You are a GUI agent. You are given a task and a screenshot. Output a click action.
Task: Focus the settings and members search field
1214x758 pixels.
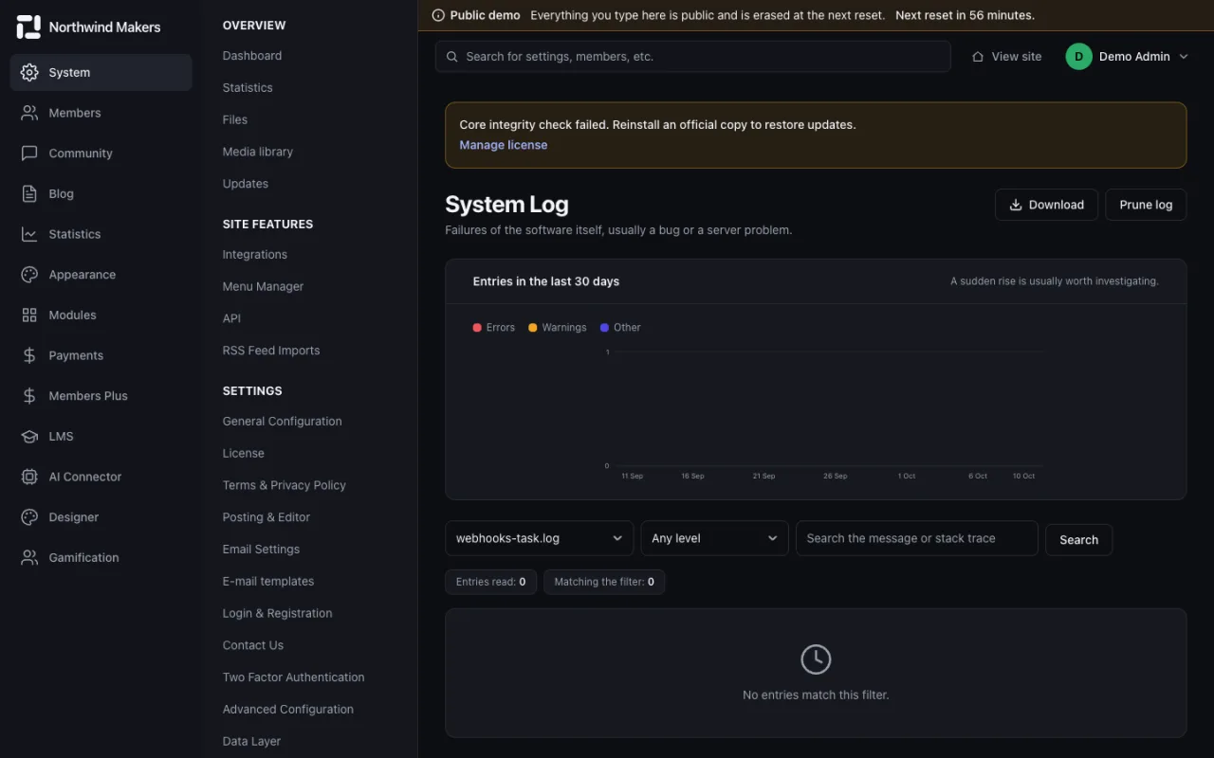(693, 57)
